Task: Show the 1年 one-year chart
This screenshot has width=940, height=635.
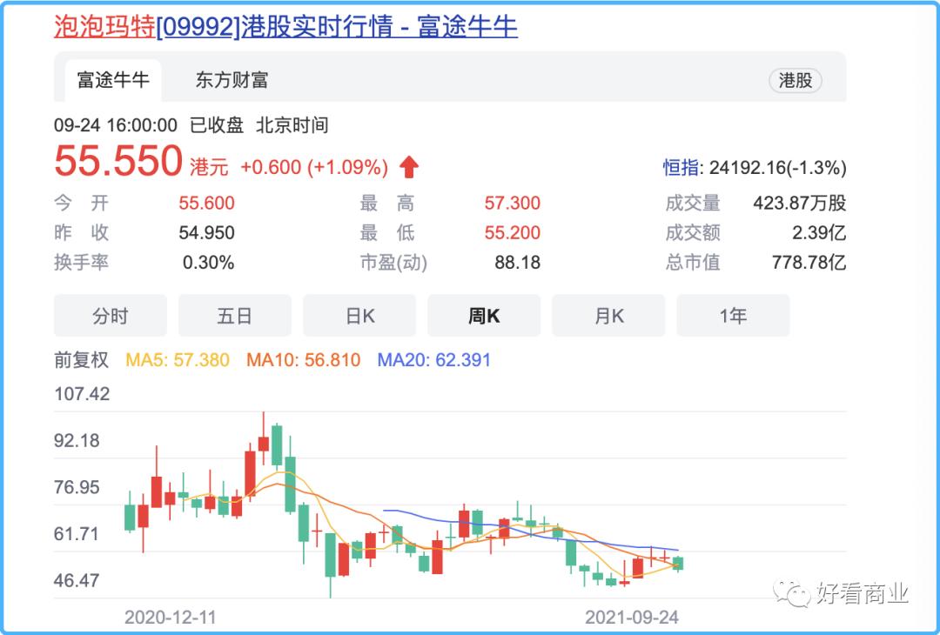Action: point(733,315)
